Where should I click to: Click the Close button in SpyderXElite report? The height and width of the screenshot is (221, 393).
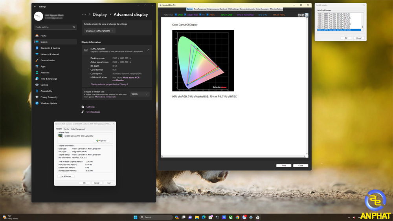(x=301, y=165)
